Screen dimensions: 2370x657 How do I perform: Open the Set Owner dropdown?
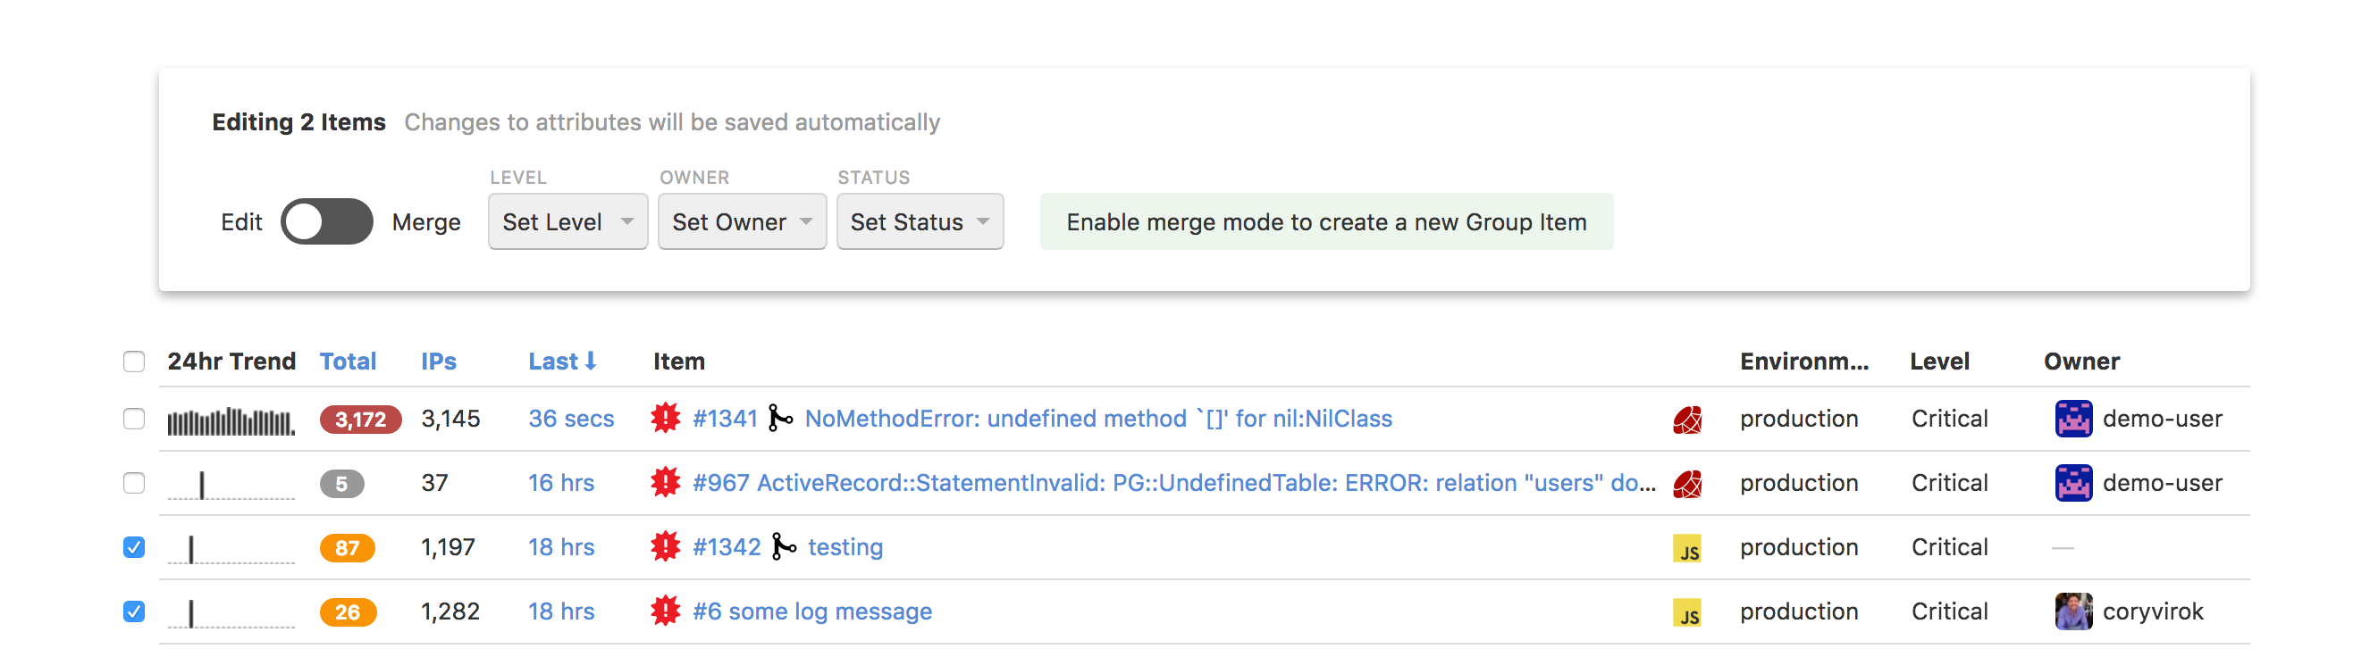tap(742, 221)
